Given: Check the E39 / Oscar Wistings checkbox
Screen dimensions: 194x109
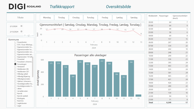Looking at the screenshot, I should tap(15, 44).
